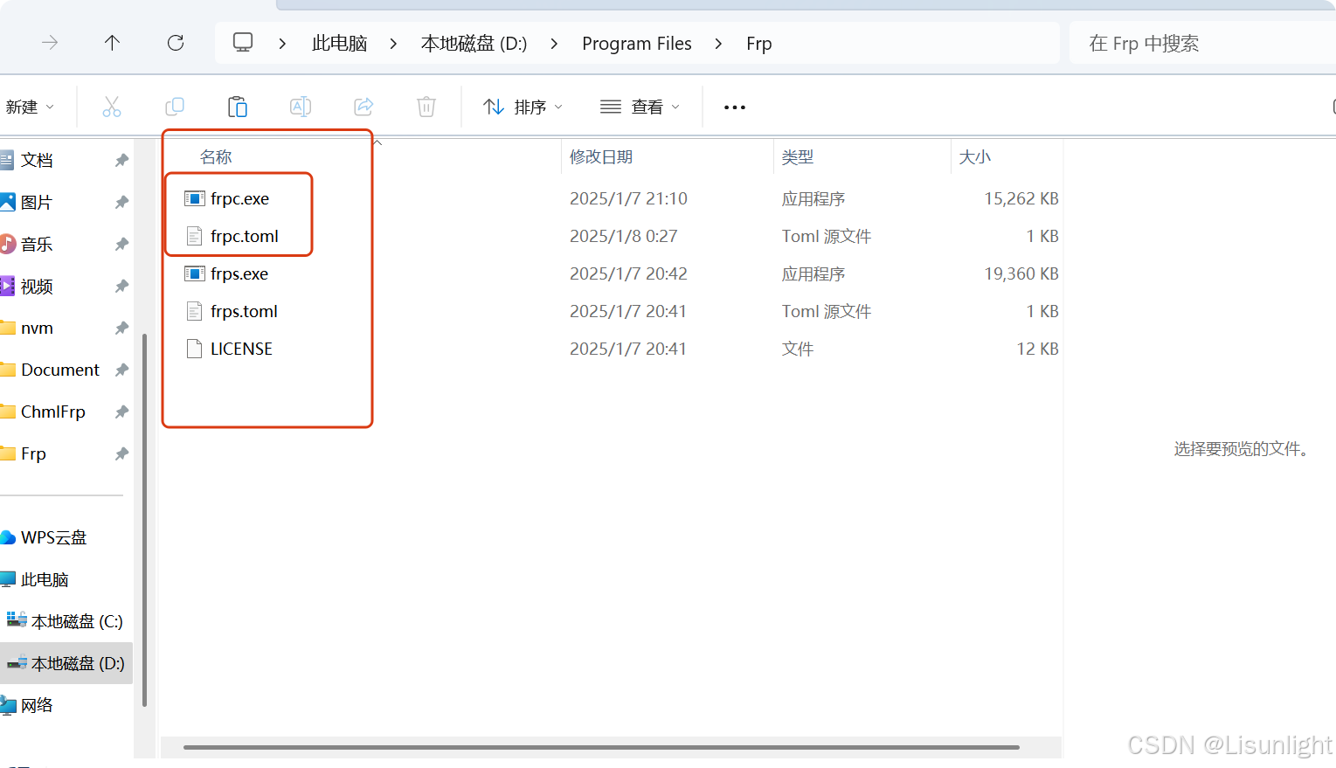Open 图片 in the sidebar
Viewport: 1336px width, 768px height.
(x=36, y=202)
